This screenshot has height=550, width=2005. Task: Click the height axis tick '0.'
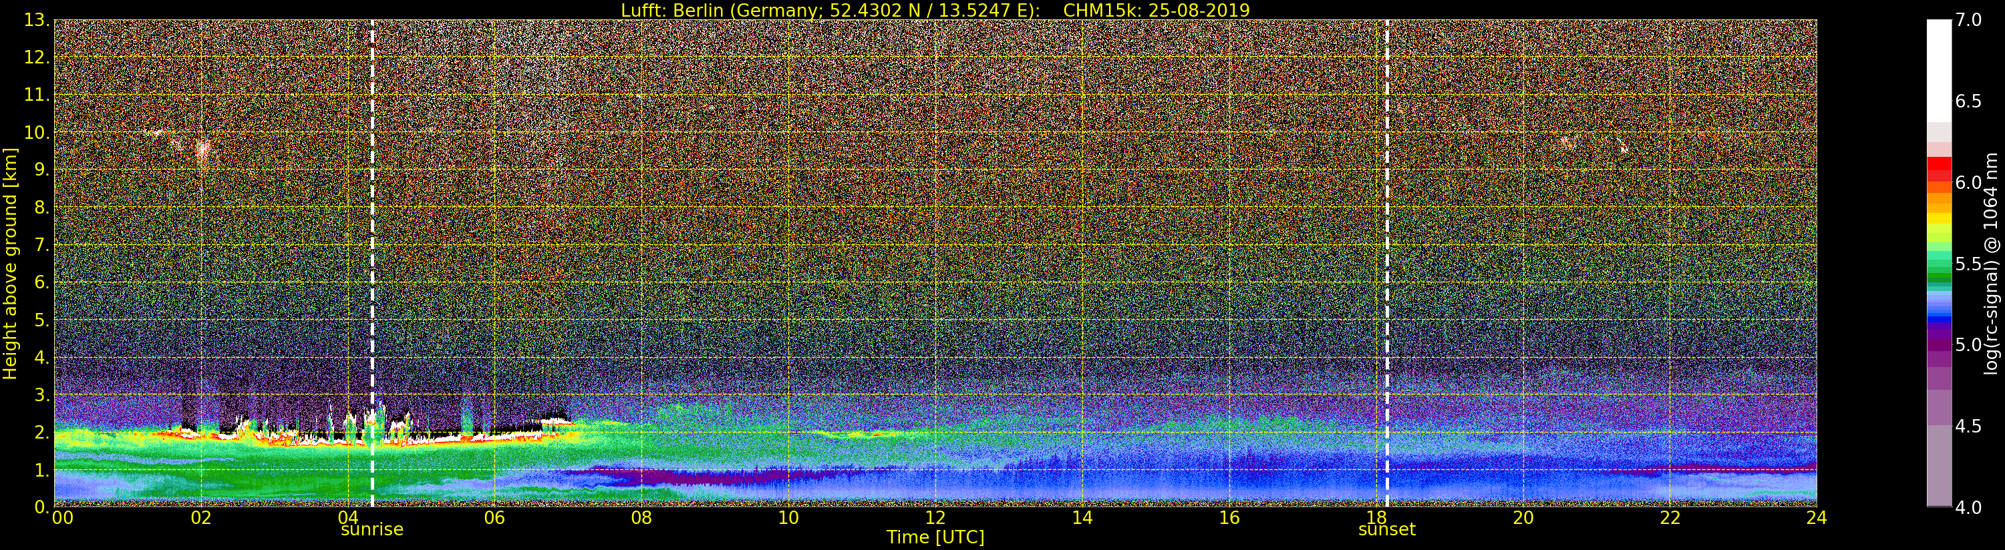tap(42, 507)
